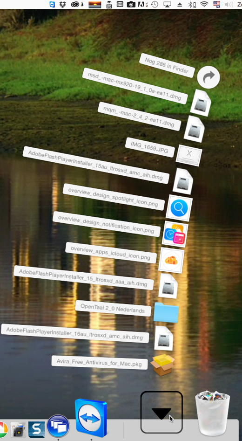Open the keyboard viewer menu bar icon
Screen dimensions: 242x441
coord(109,4)
